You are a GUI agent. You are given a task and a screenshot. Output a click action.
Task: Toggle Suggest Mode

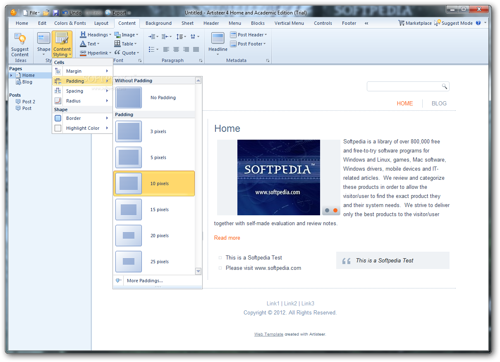coord(453,23)
